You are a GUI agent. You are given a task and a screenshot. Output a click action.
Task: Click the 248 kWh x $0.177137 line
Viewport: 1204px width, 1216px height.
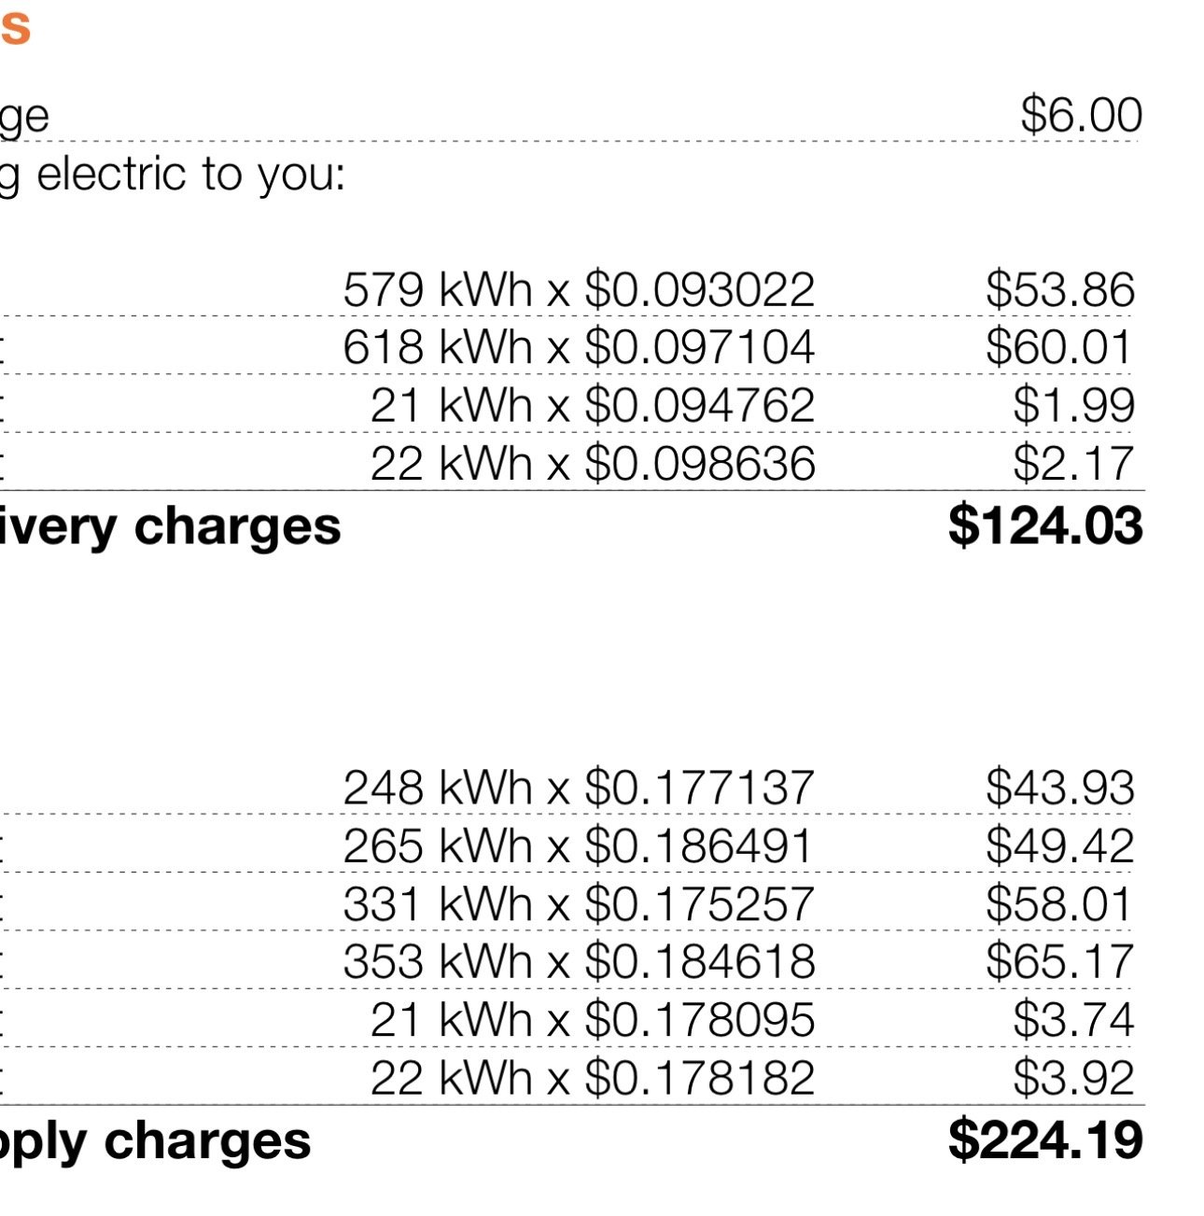(x=579, y=789)
